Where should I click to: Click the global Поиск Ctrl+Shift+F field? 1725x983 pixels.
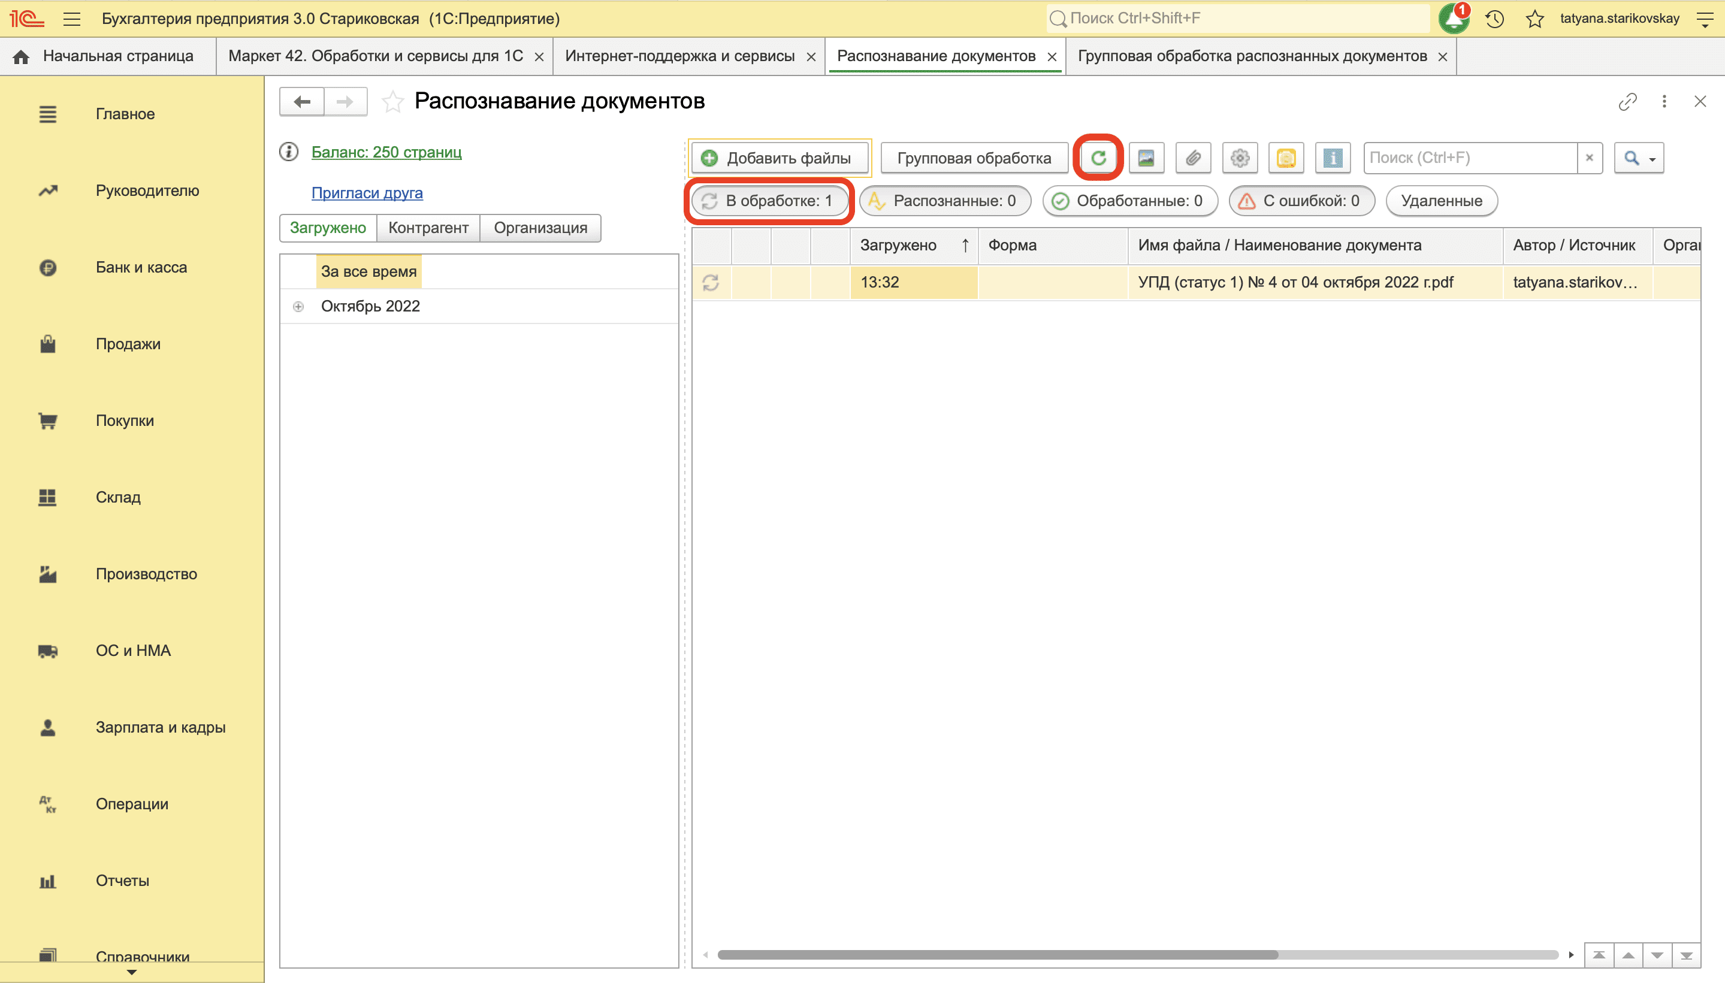[1237, 18]
